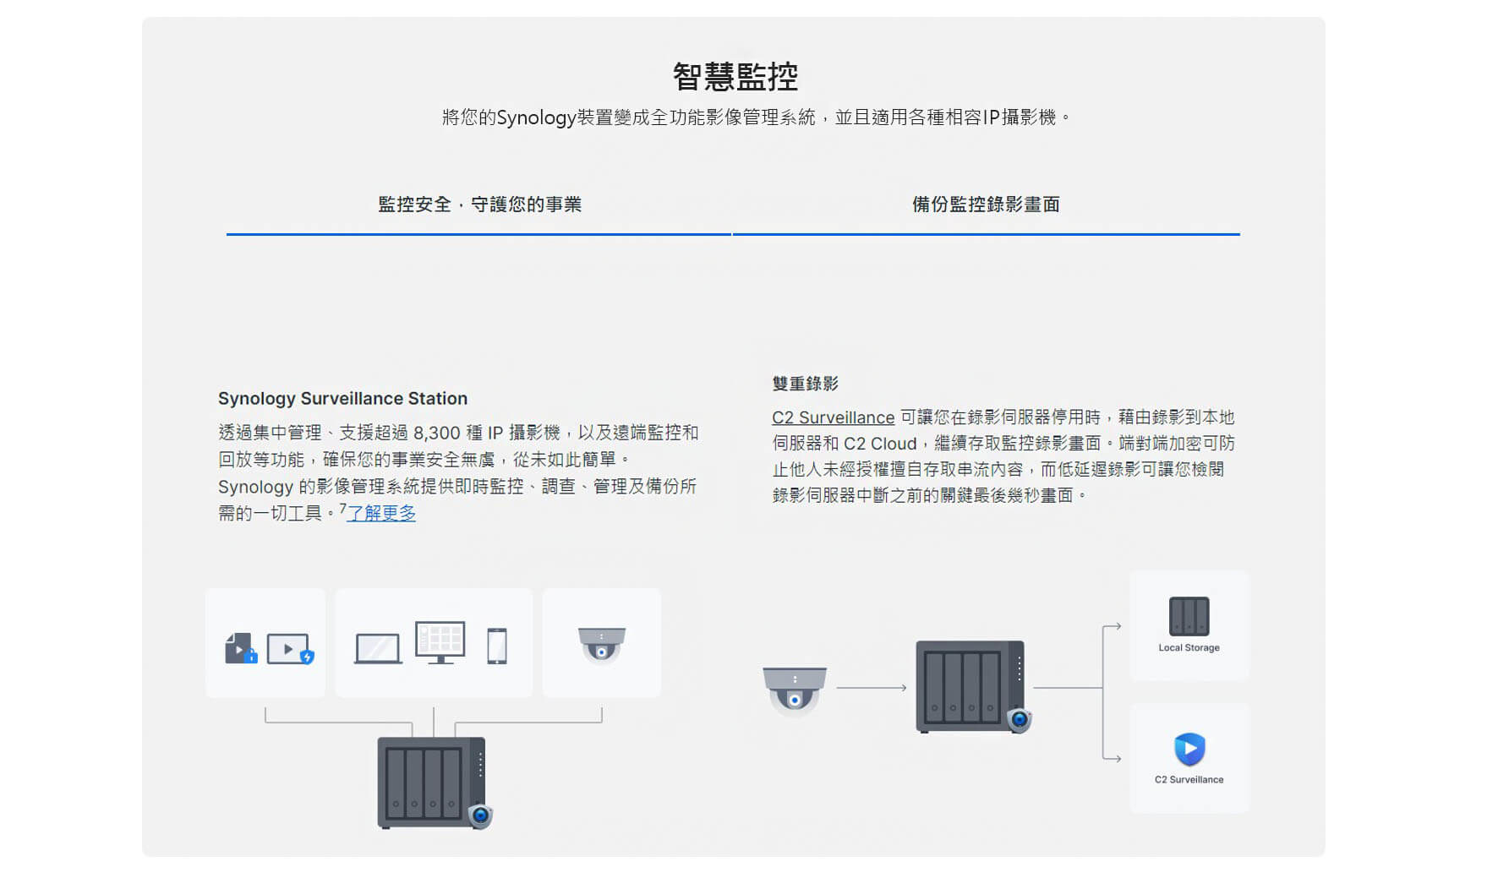This screenshot has width=1509, height=878.
Task: Open the 了解更多 link
Action: tap(381, 513)
